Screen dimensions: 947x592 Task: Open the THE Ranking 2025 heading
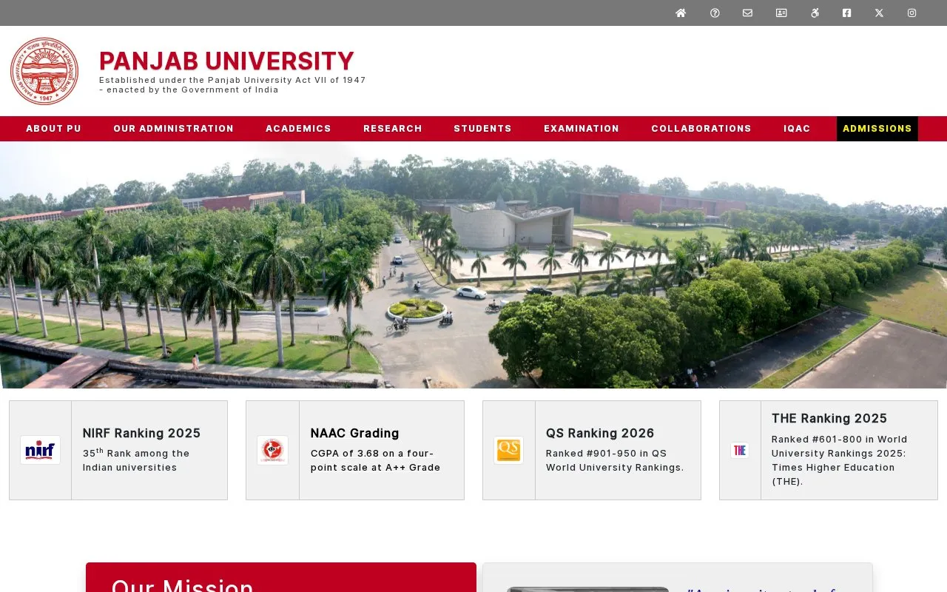[829, 418]
